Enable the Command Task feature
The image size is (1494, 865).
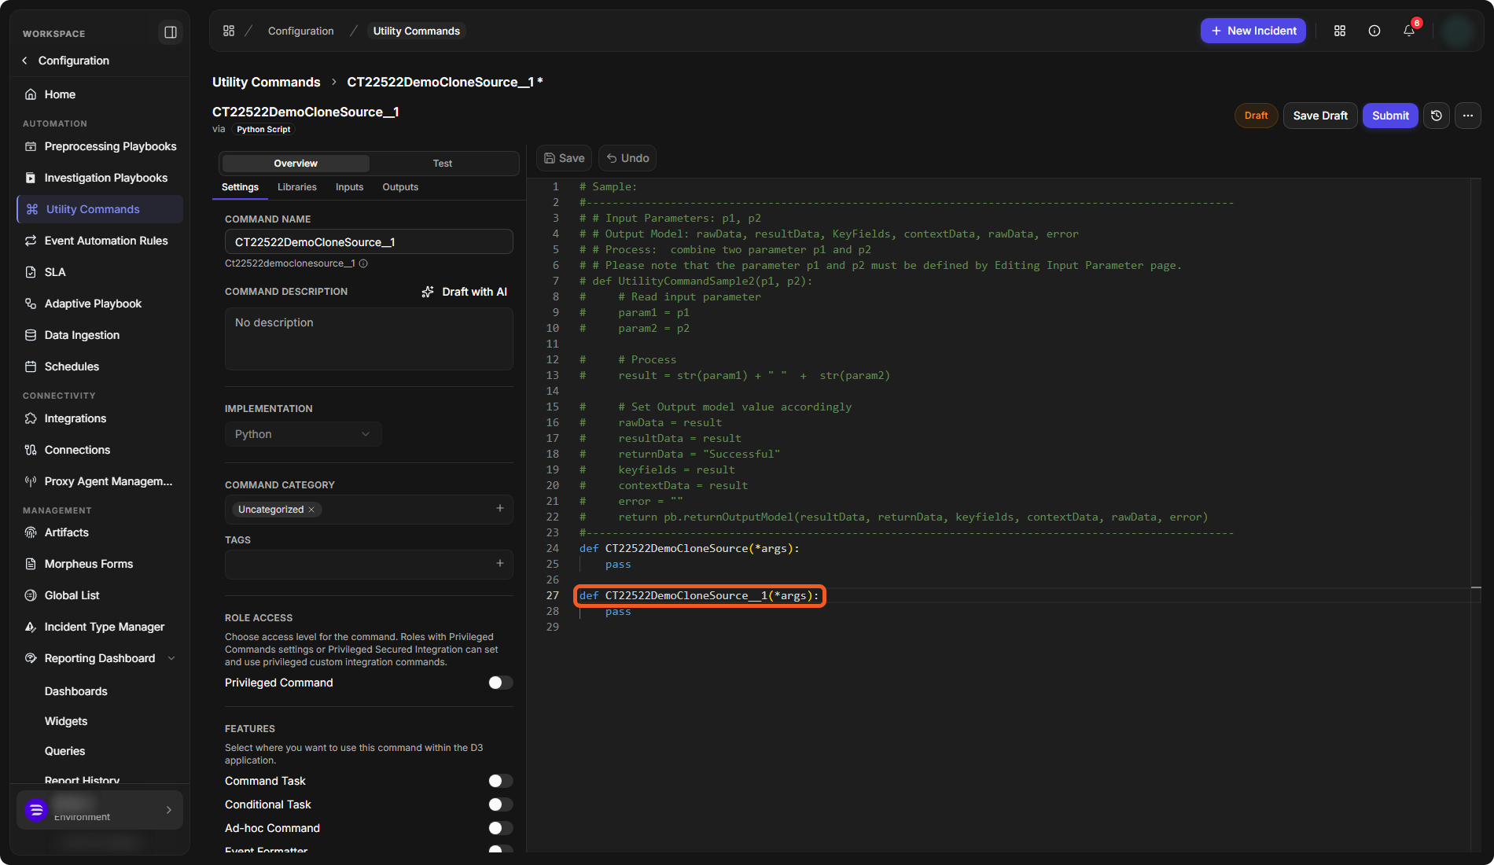tap(500, 781)
